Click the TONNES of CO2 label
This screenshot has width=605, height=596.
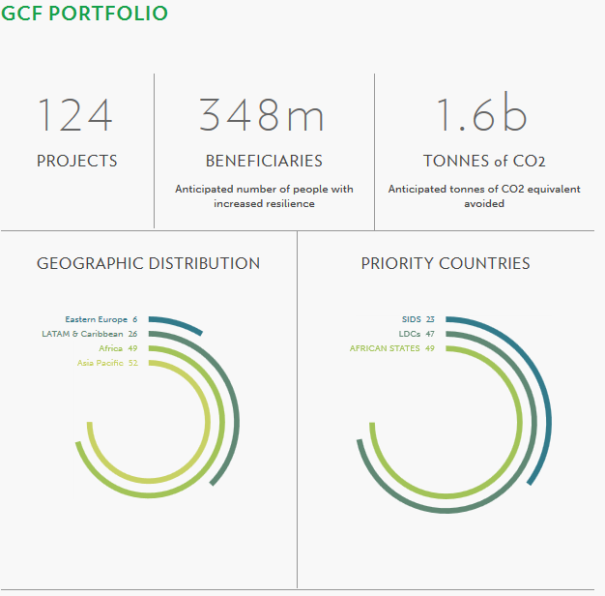(484, 162)
